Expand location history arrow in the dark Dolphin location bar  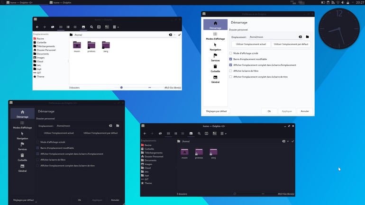click(288, 141)
